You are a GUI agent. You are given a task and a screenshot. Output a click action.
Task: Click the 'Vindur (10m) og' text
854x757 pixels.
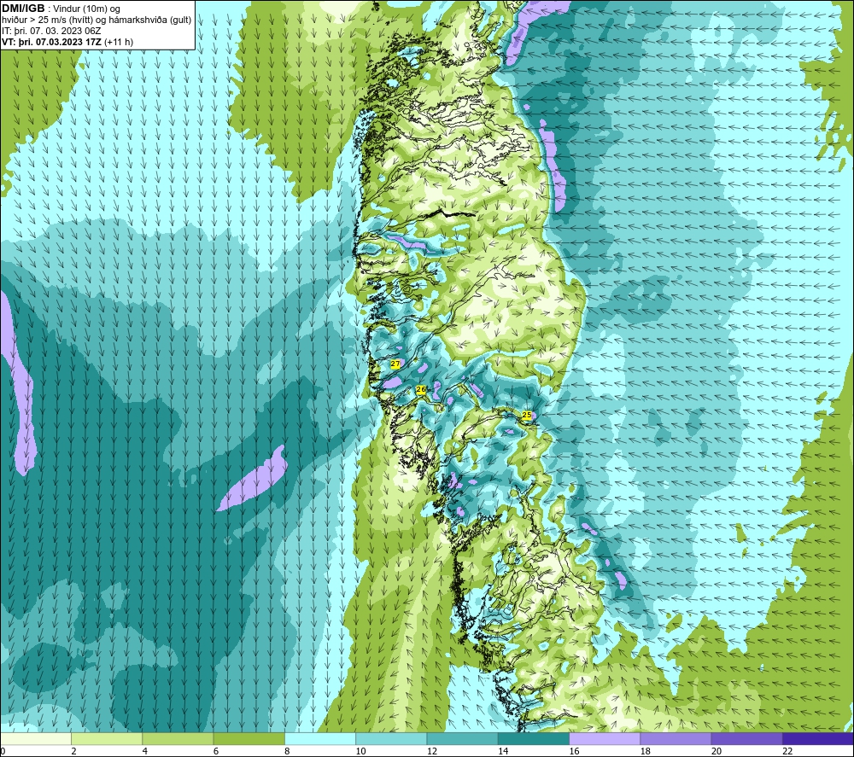86,9
